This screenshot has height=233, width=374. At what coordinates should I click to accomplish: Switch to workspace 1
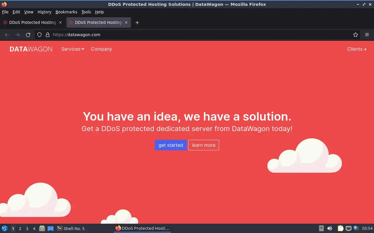pos(13,229)
